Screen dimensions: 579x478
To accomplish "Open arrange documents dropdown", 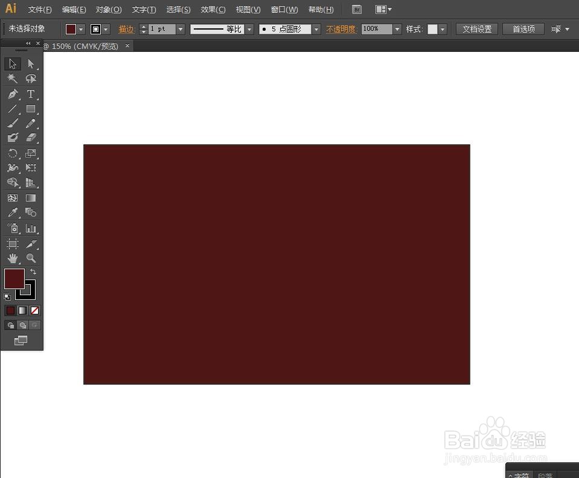I will [x=383, y=10].
